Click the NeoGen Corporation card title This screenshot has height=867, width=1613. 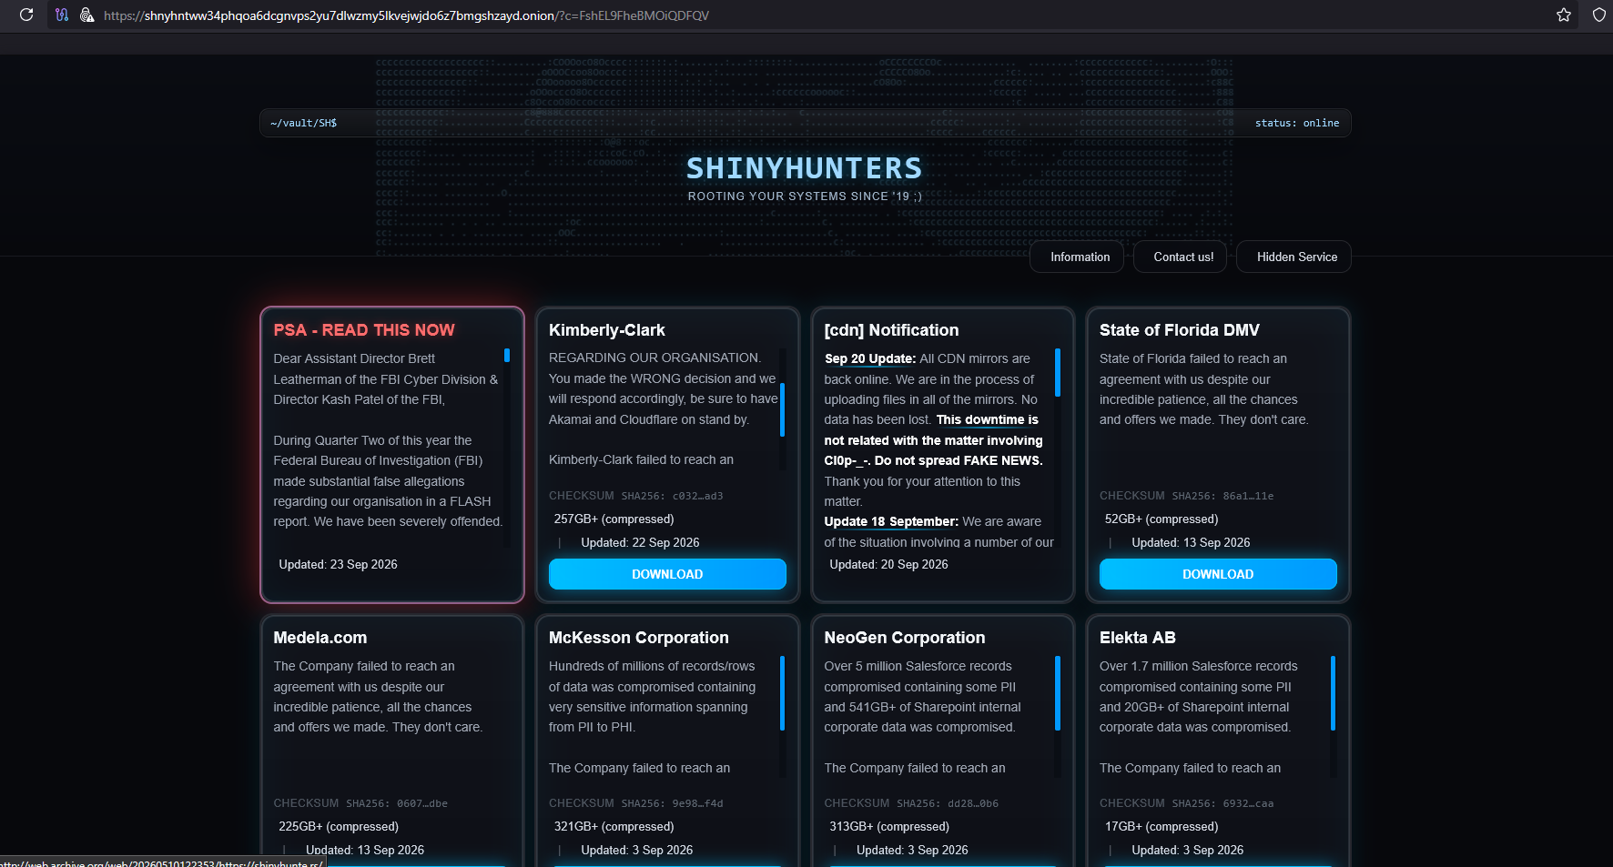(x=905, y=638)
